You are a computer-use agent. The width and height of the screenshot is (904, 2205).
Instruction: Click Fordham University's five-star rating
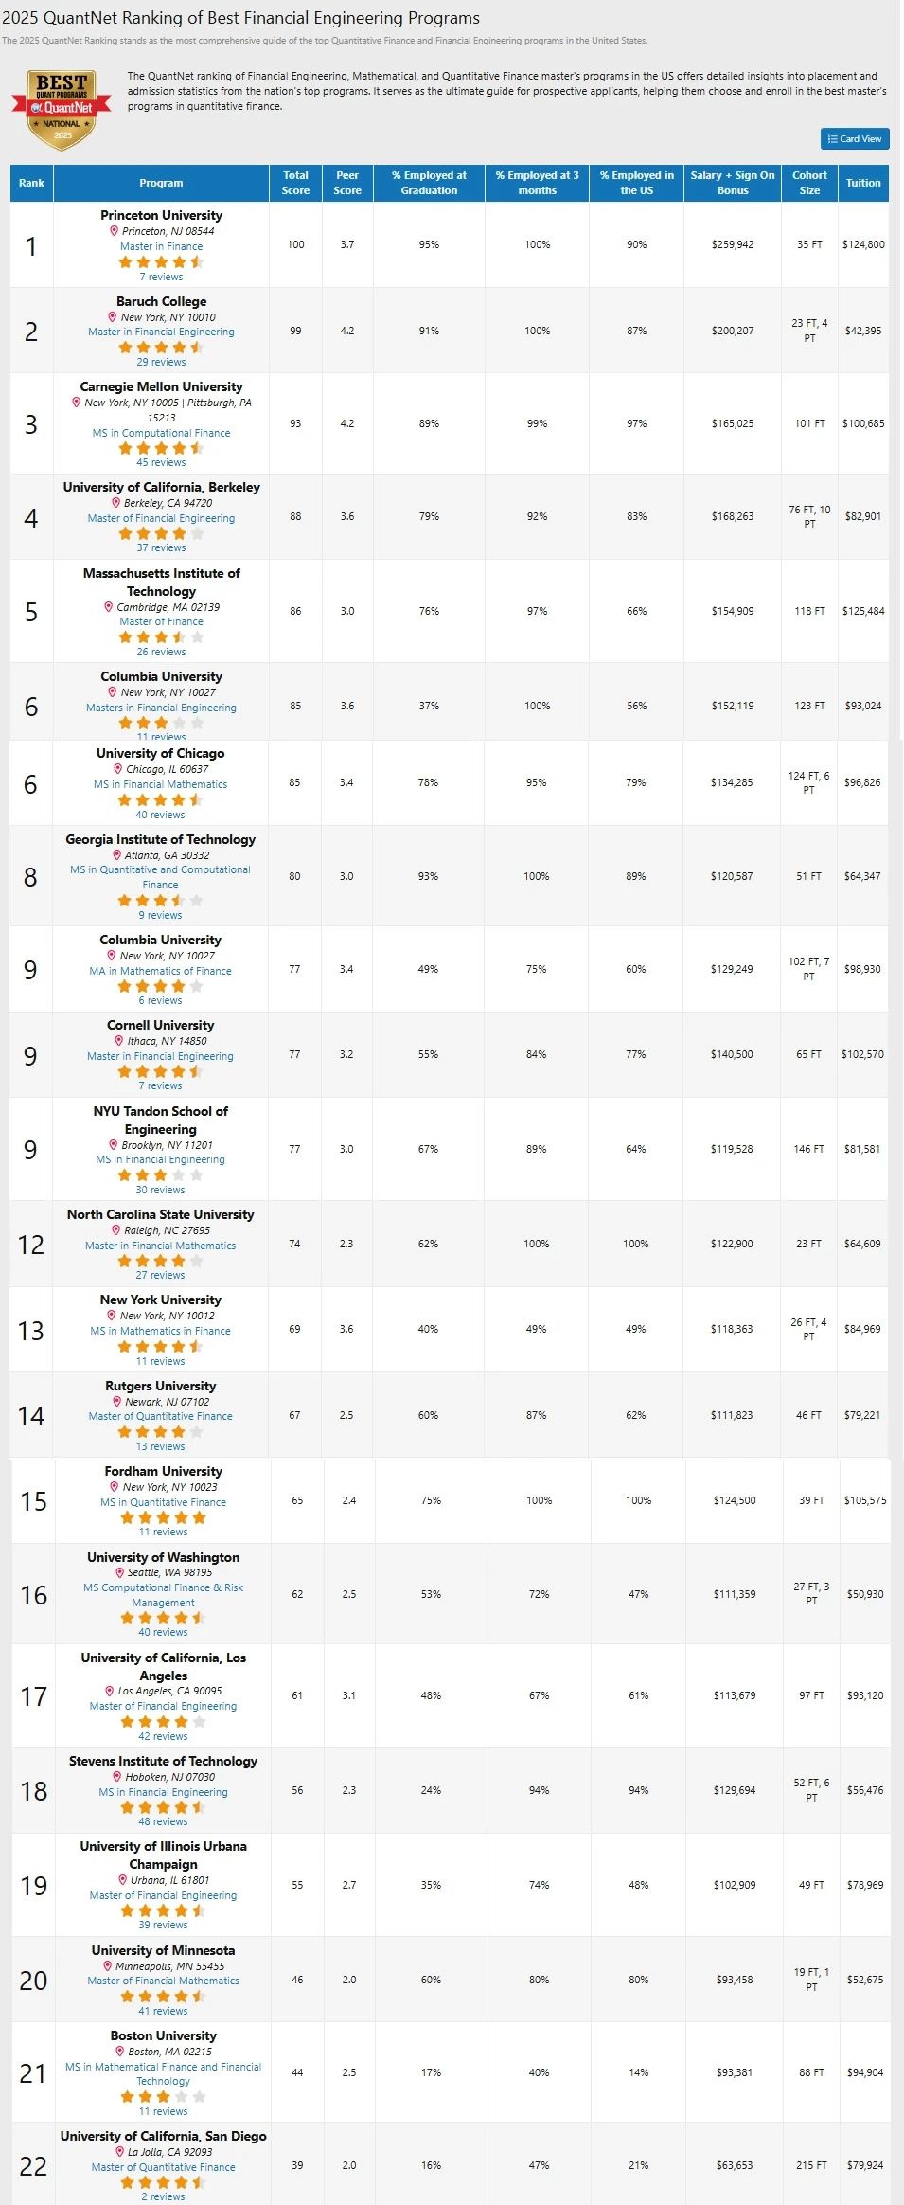pos(163,1517)
